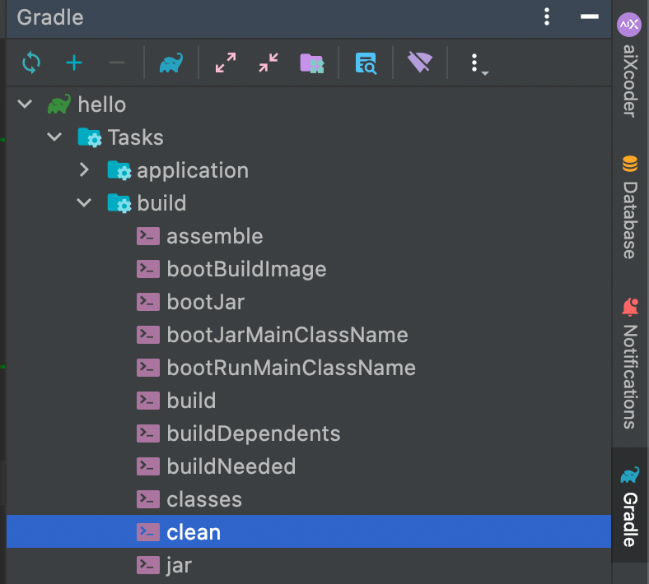The width and height of the screenshot is (649, 584).
Task: Collapse all nodes in the Gradle tree
Action: point(268,63)
